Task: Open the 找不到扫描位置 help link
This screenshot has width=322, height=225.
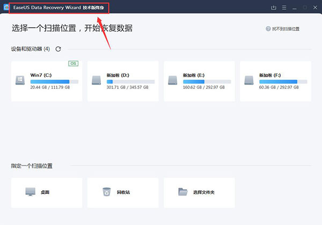Action: [x=286, y=29]
